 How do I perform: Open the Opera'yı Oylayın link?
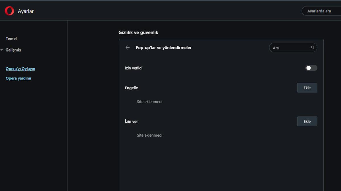20,69
